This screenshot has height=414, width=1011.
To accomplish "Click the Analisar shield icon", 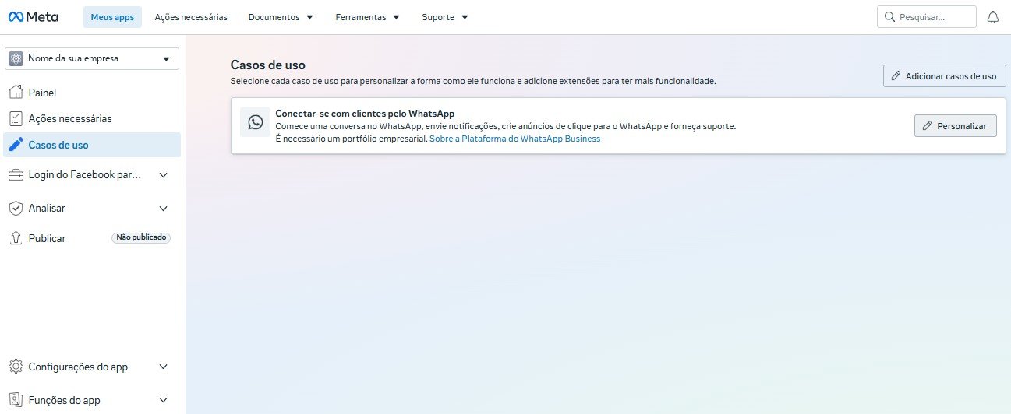I will (x=16, y=208).
